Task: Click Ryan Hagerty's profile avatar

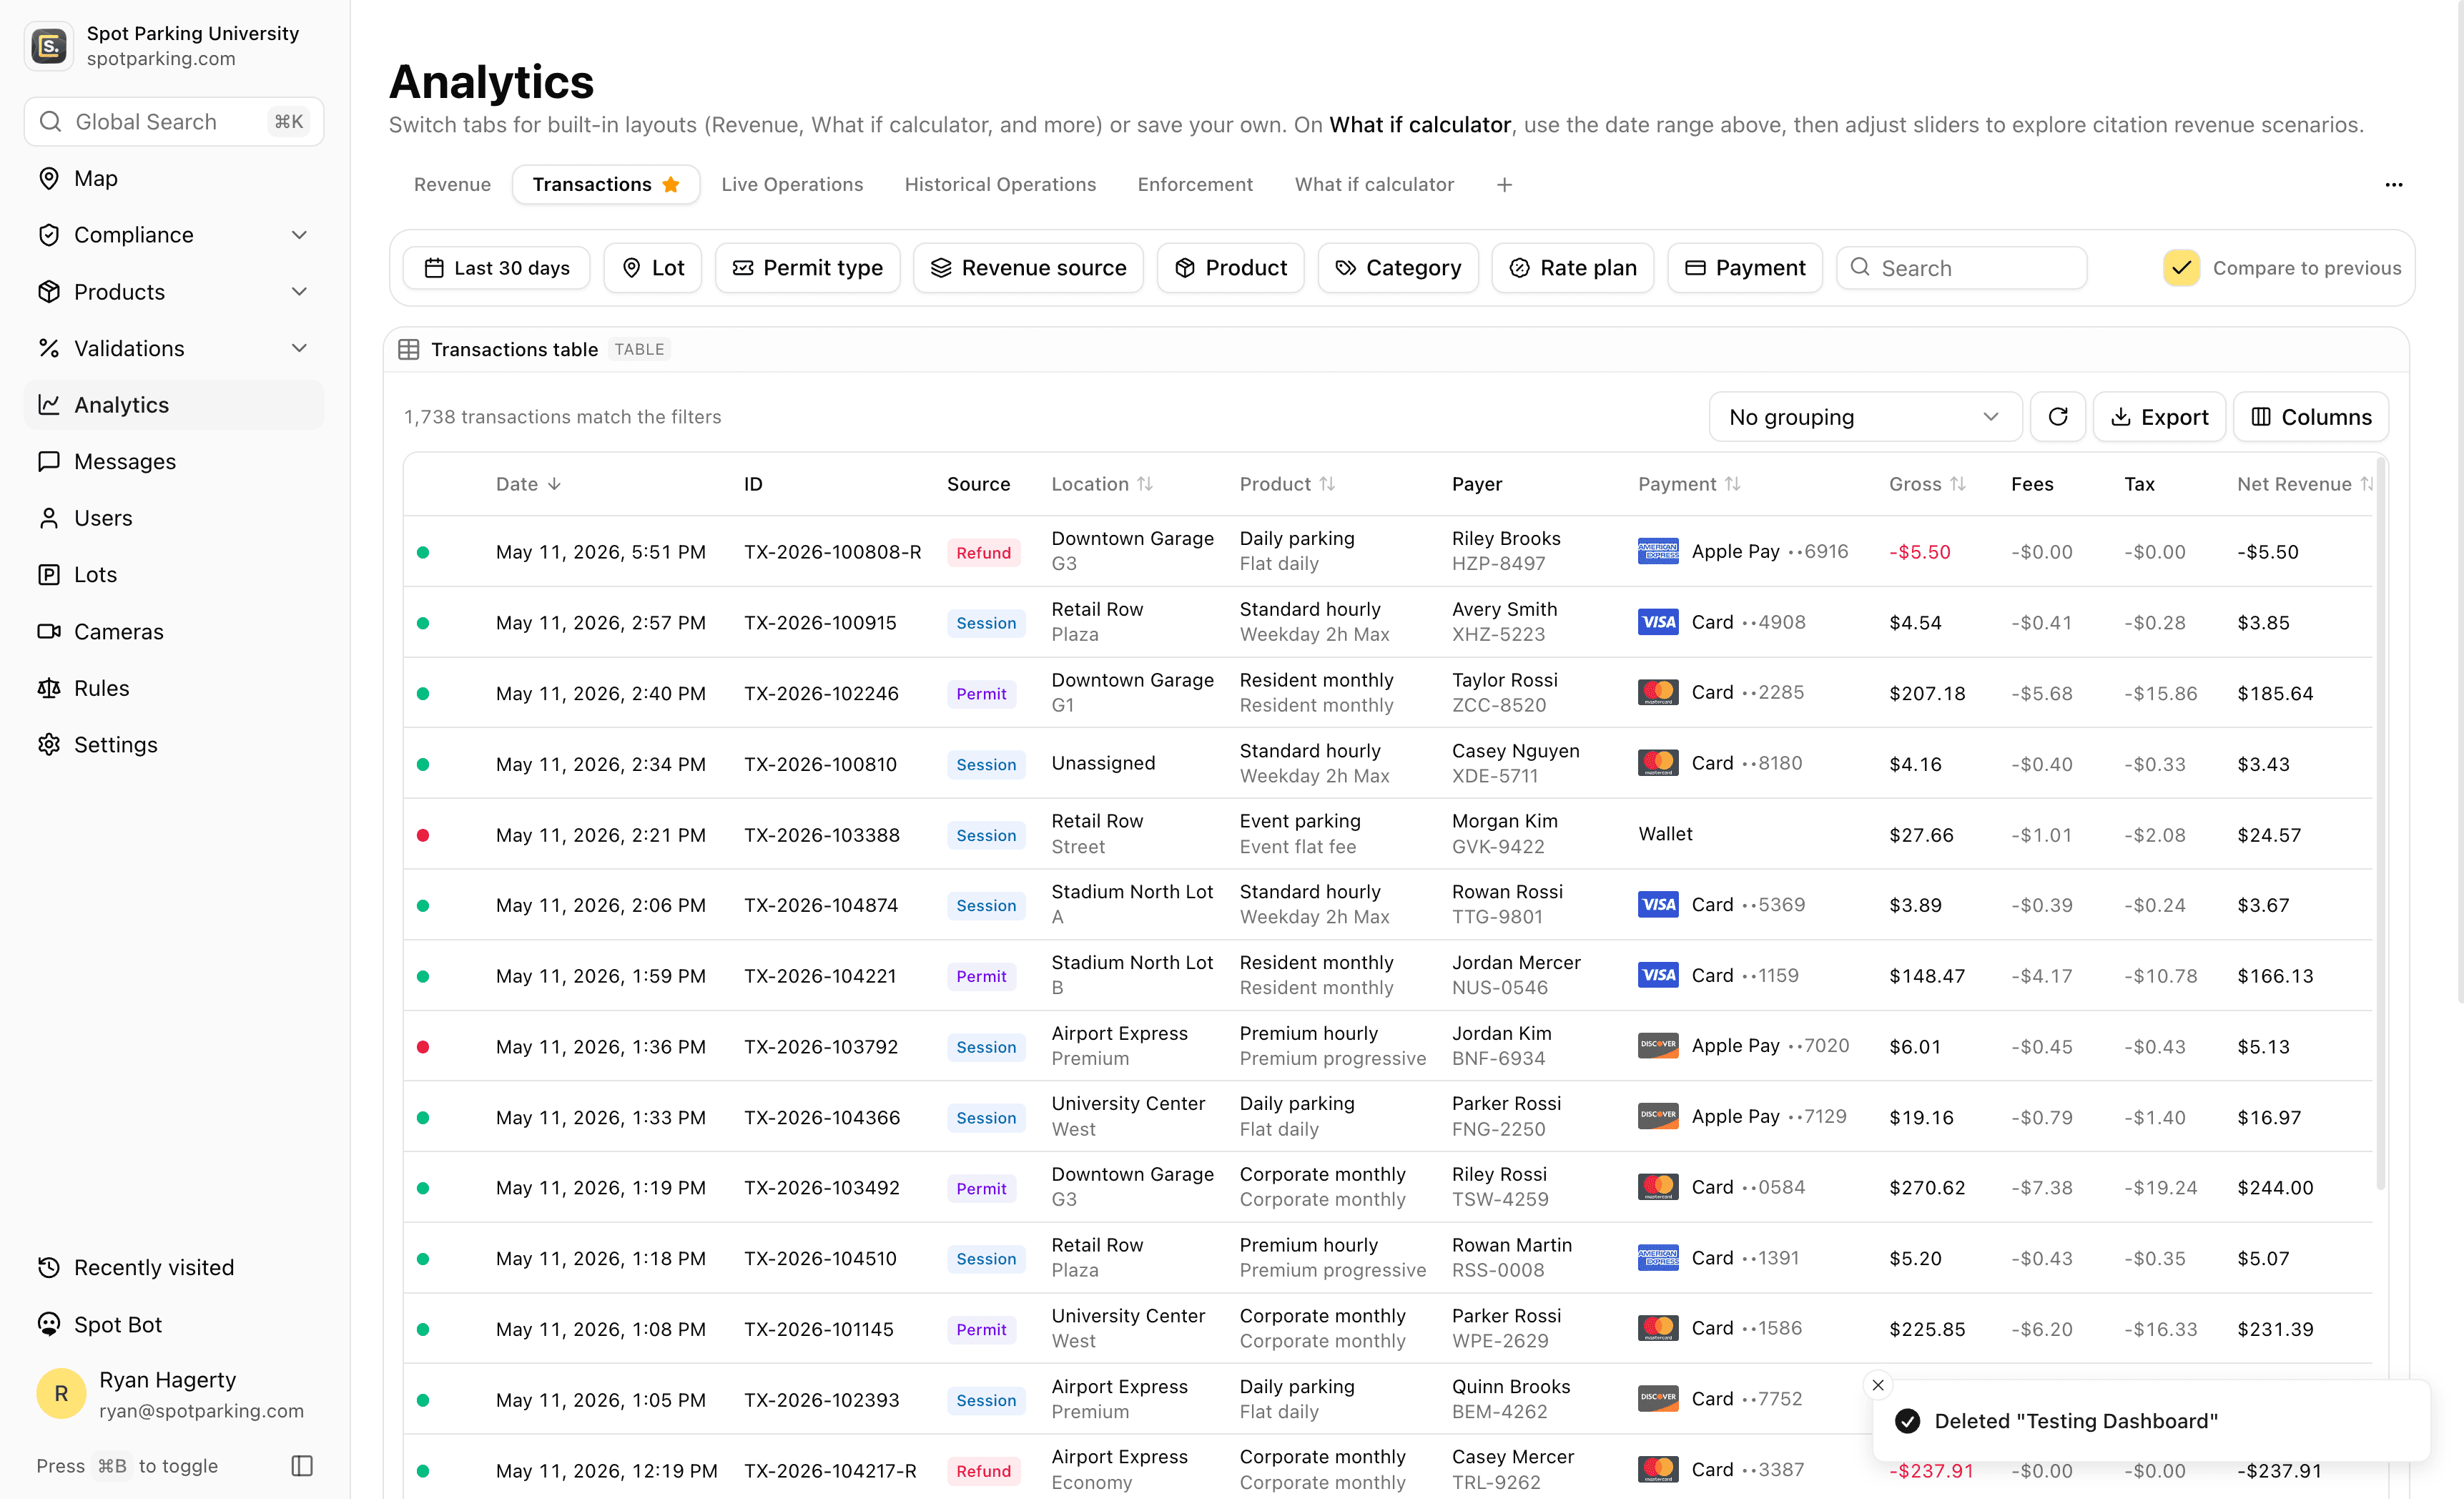Action: point(61,1393)
